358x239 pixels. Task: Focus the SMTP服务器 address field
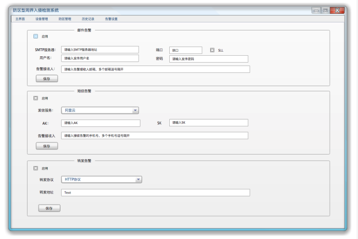[100, 49]
